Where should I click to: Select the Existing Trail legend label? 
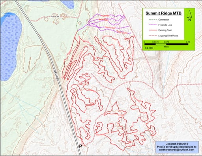165,30
